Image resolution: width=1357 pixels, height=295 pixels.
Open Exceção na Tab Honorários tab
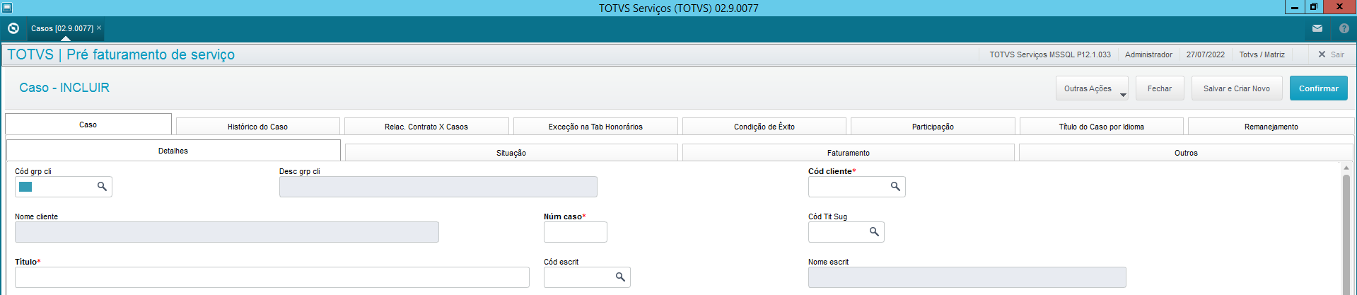[595, 127]
